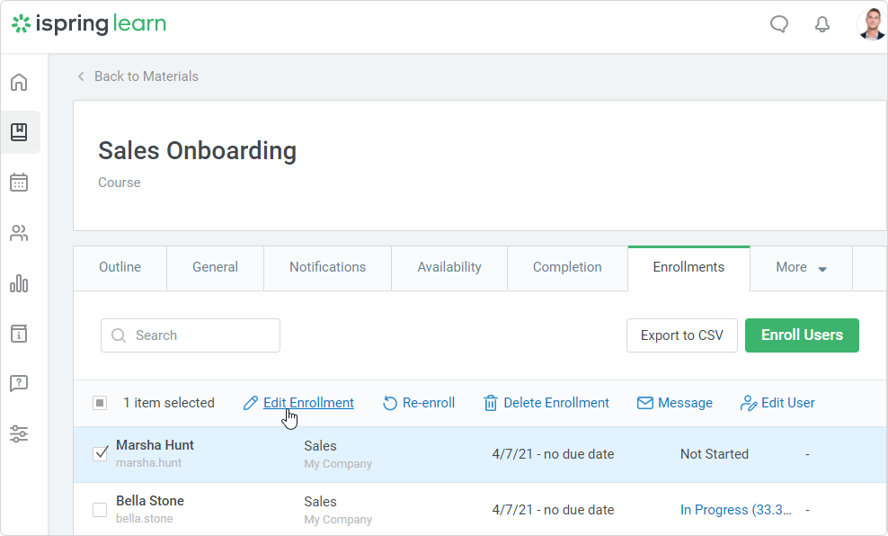Image resolution: width=888 pixels, height=536 pixels.
Task: Toggle the select-all enrollments checkbox
Action: 100,403
